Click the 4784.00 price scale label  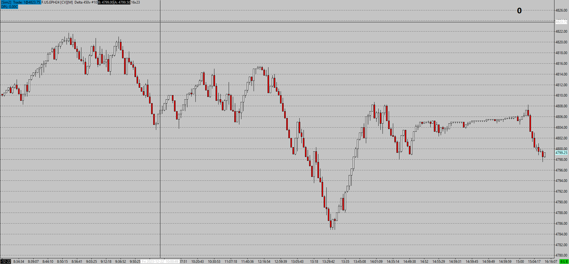point(561,234)
